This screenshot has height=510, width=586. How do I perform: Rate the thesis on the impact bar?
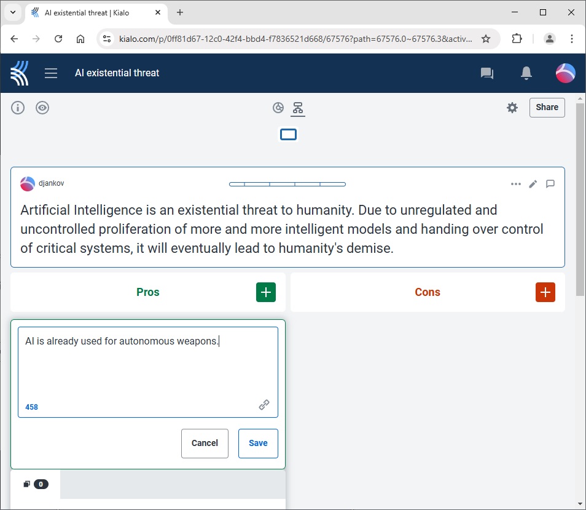pyautogui.click(x=287, y=184)
